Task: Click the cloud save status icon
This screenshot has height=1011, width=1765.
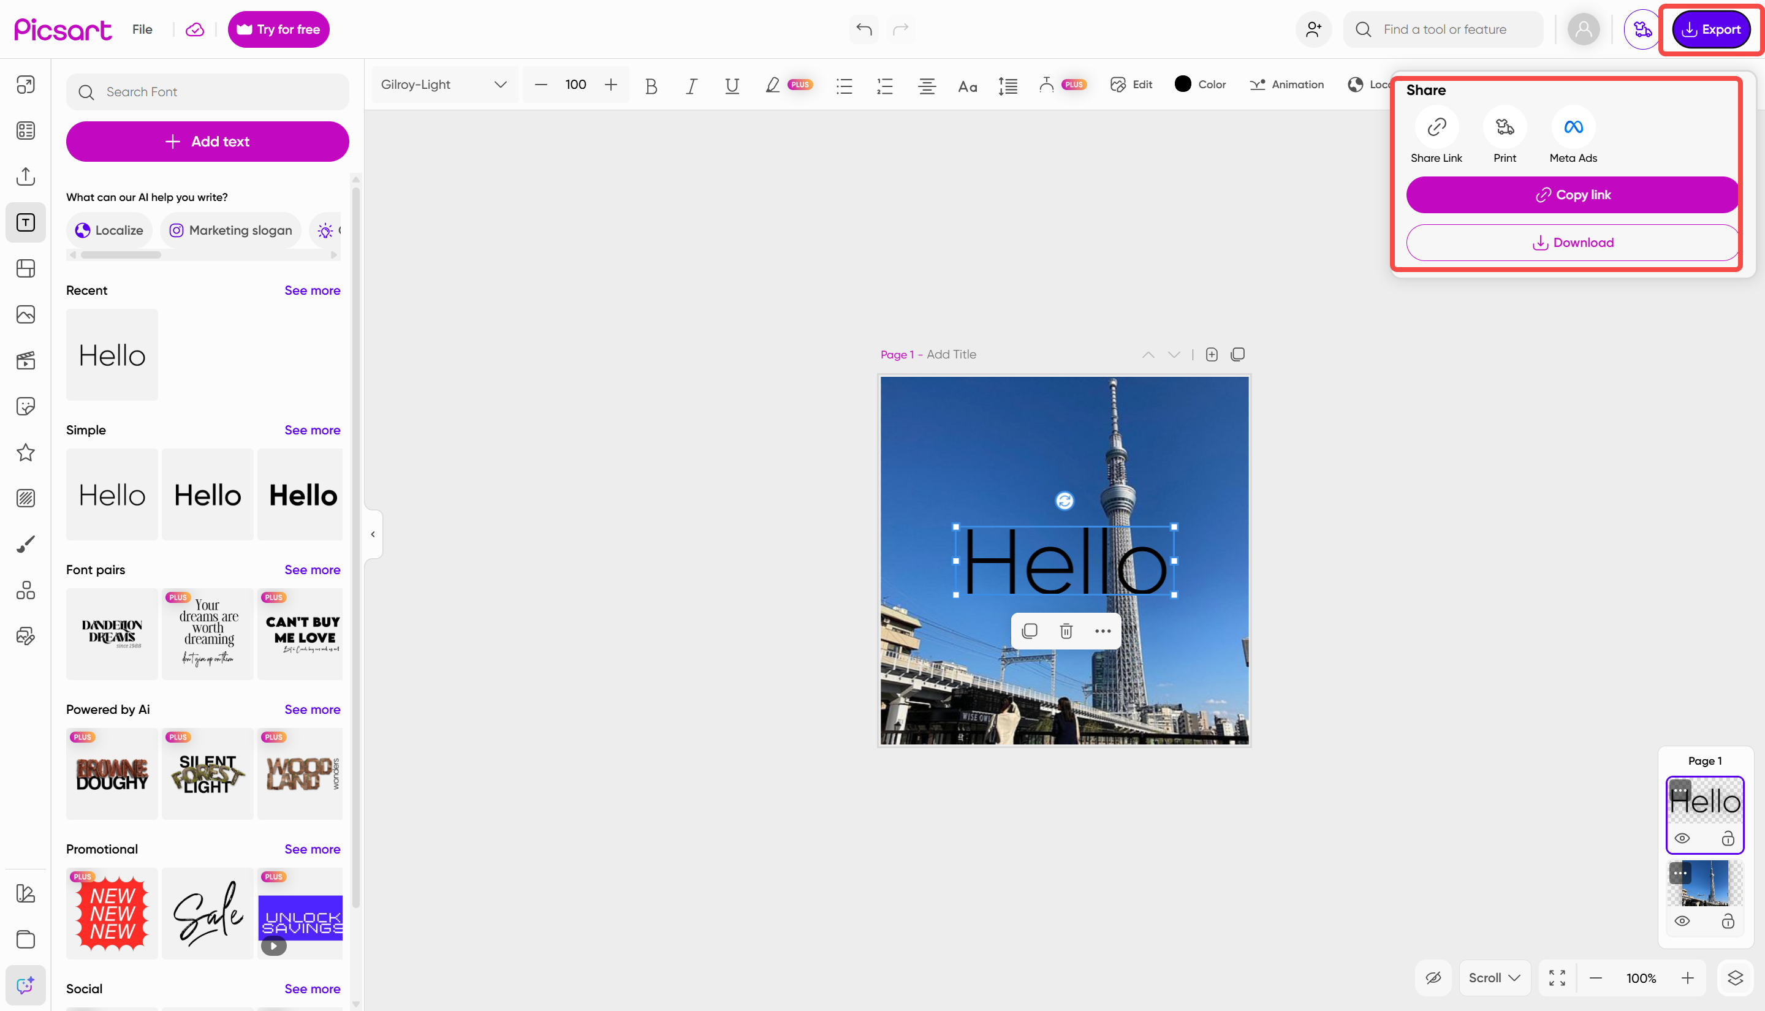Action: [x=195, y=29]
